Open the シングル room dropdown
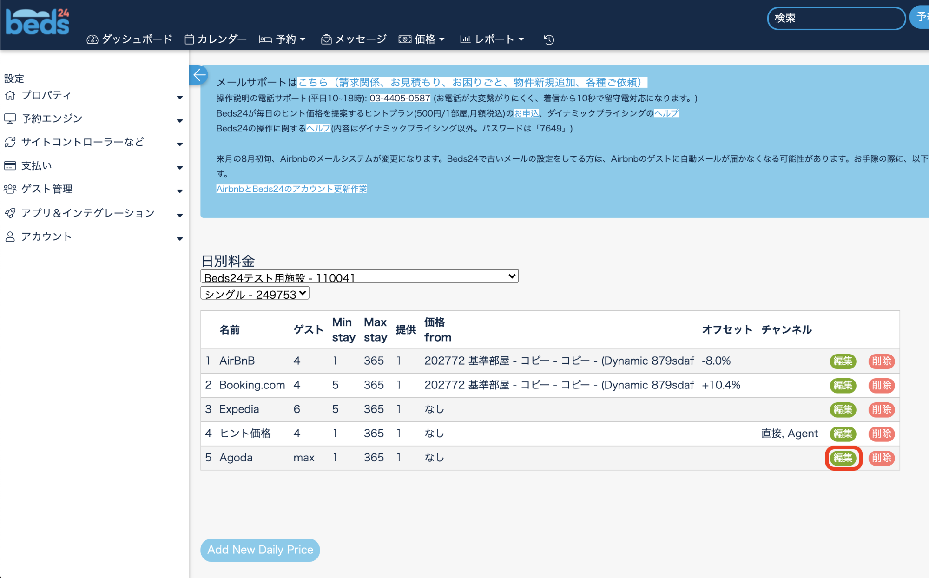This screenshot has width=929, height=578. pyautogui.click(x=255, y=294)
